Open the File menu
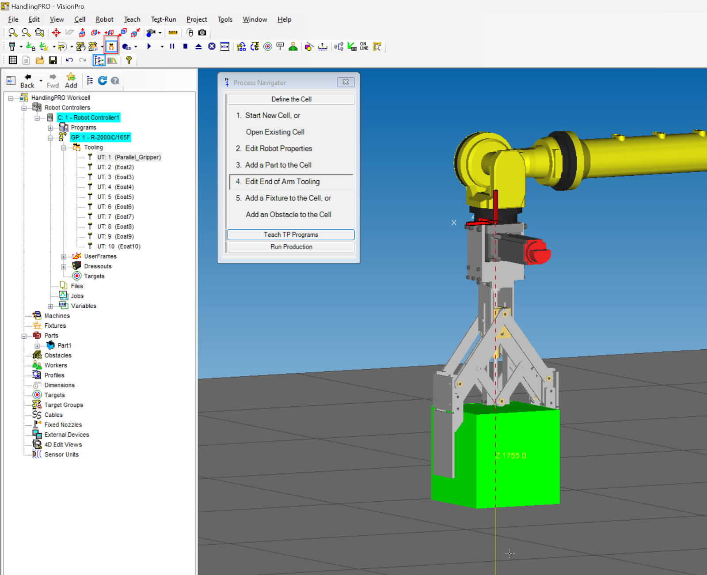707x575 pixels. point(13,19)
